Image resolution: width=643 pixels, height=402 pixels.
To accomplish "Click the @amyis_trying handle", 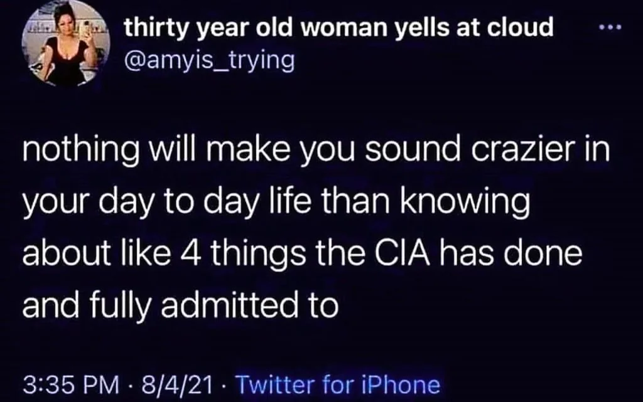I will point(209,61).
